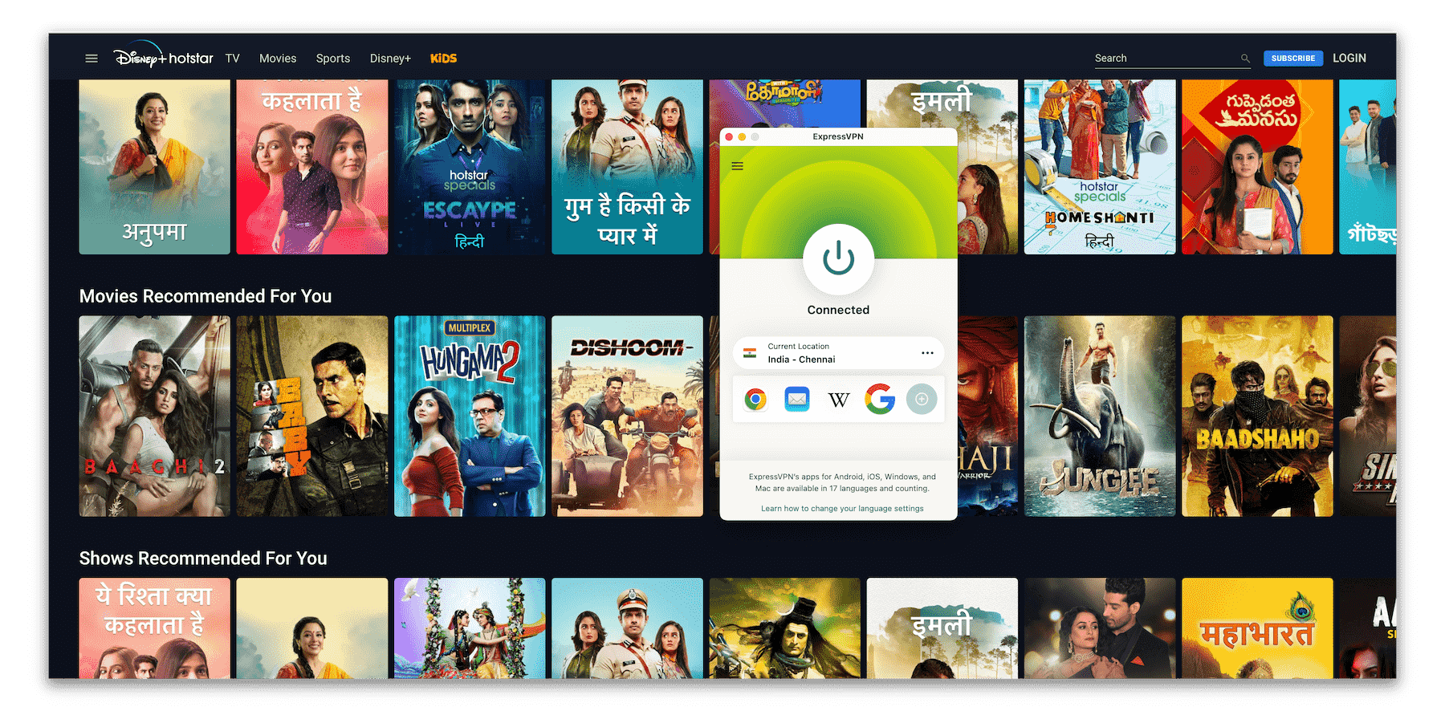1445x711 pixels.
Task: Open the Telugu show poster on the orange background
Action: pos(1257,167)
